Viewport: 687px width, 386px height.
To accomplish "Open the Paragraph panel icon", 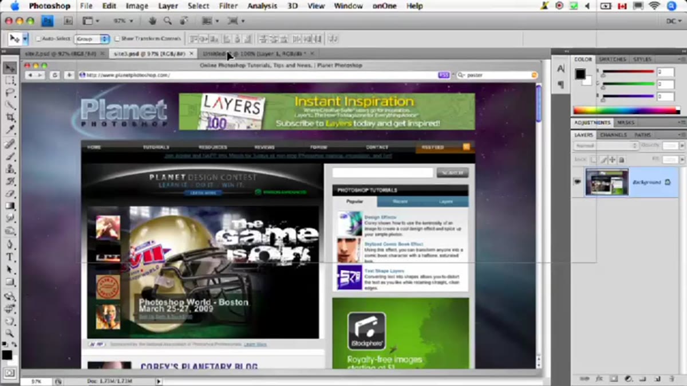I will pyautogui.click(x=560, y=84).
